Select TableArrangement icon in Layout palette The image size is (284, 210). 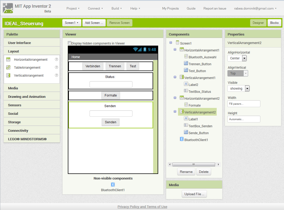pos(8,67)
